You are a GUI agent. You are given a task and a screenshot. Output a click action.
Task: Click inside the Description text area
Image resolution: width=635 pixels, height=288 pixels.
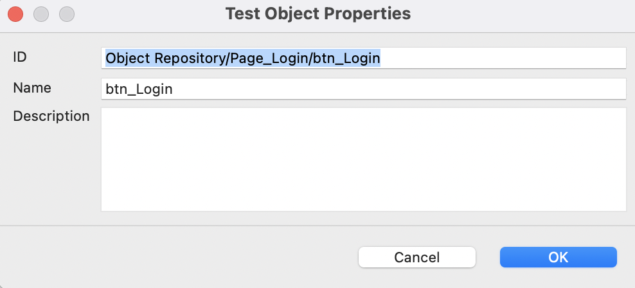coord(363,159)
